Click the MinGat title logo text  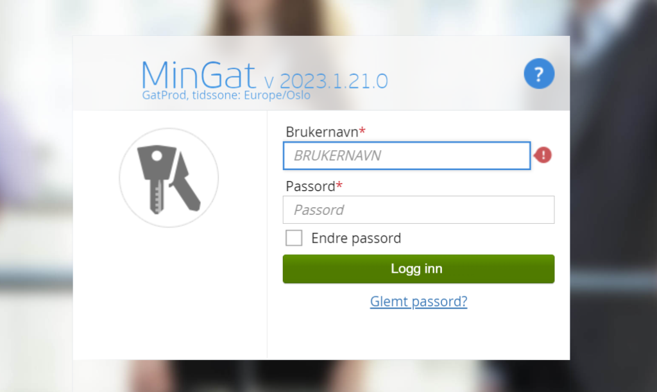click(198, 76)
